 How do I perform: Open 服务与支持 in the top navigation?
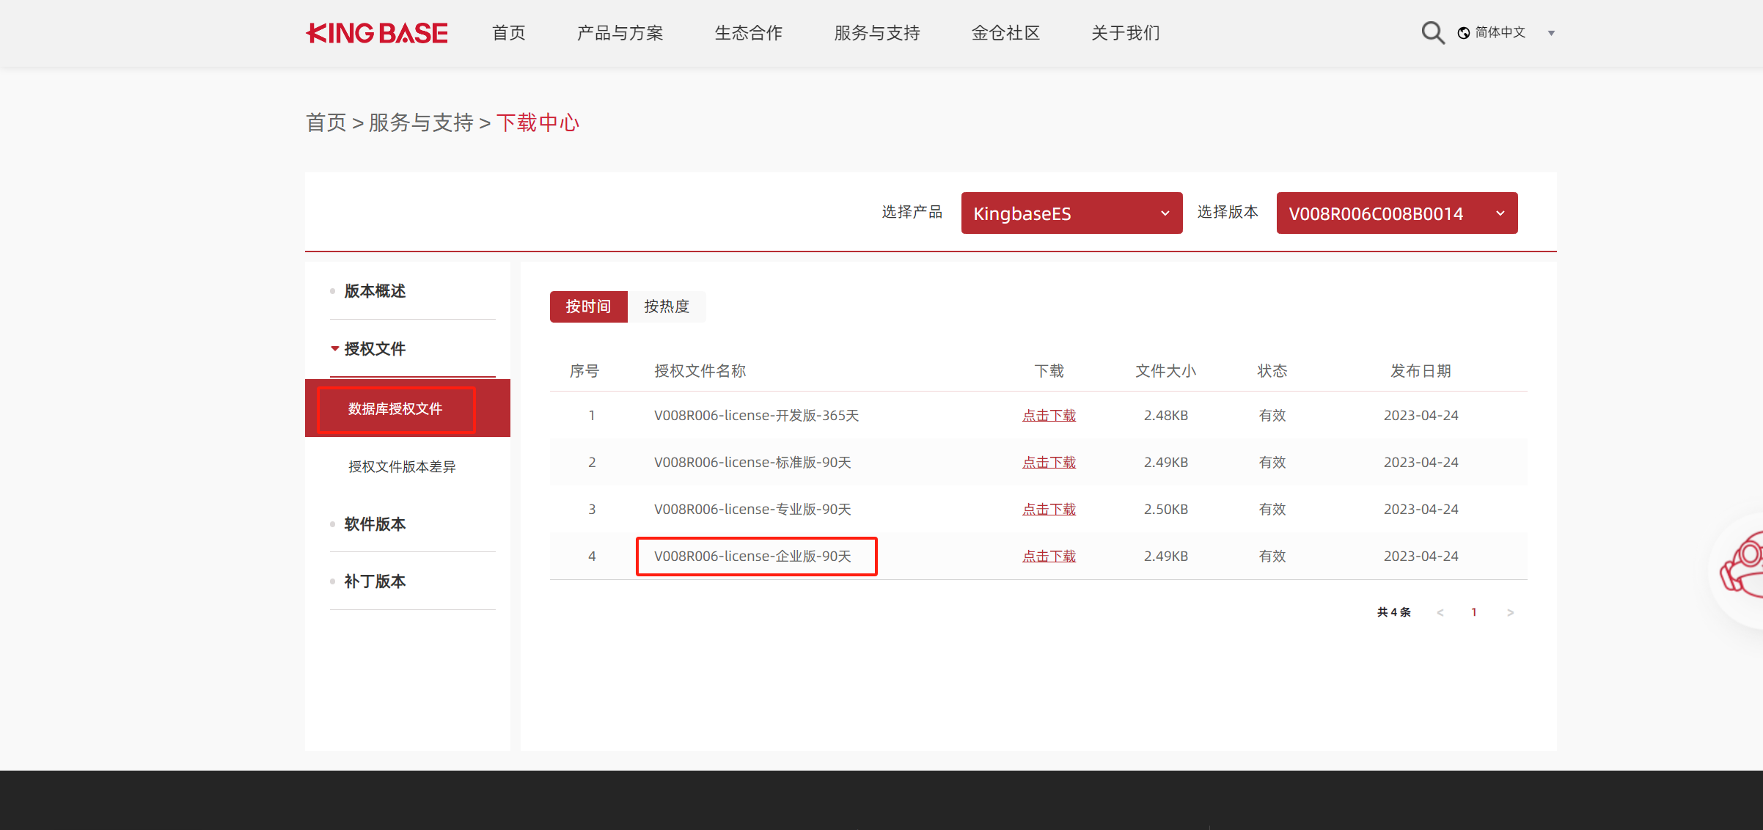(876, 33)
